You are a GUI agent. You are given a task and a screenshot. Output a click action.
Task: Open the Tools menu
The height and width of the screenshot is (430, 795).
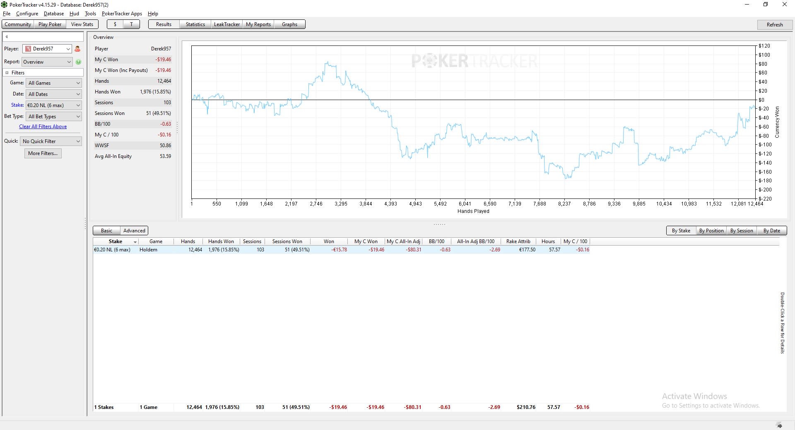click(x=90, y=14)
